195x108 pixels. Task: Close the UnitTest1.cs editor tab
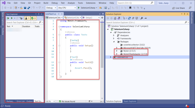pos(62,14)
